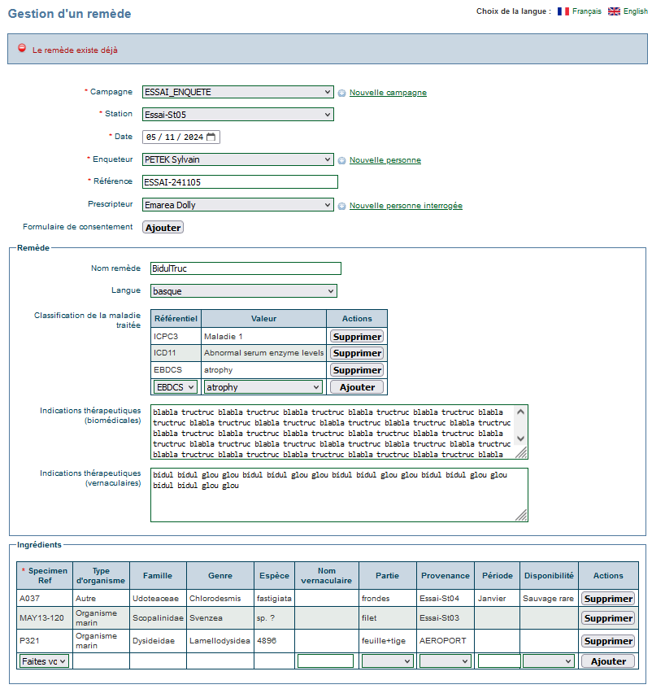
Task: Click down arrow of biomedical indications scrollbar
Action: point(520,438)
